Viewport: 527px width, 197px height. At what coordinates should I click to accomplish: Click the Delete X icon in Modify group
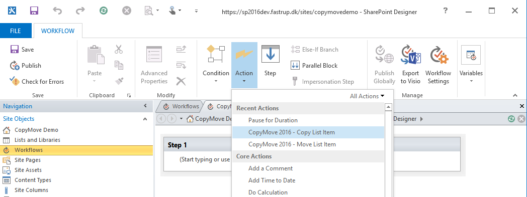click(x=181, y=81)
